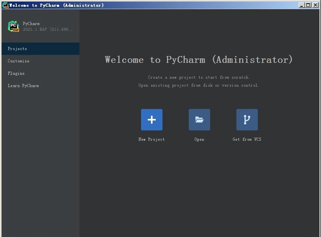Click the Open folder icon
Image resolution: width=321 pixels, height=237 pixels.
click(199, 120)
